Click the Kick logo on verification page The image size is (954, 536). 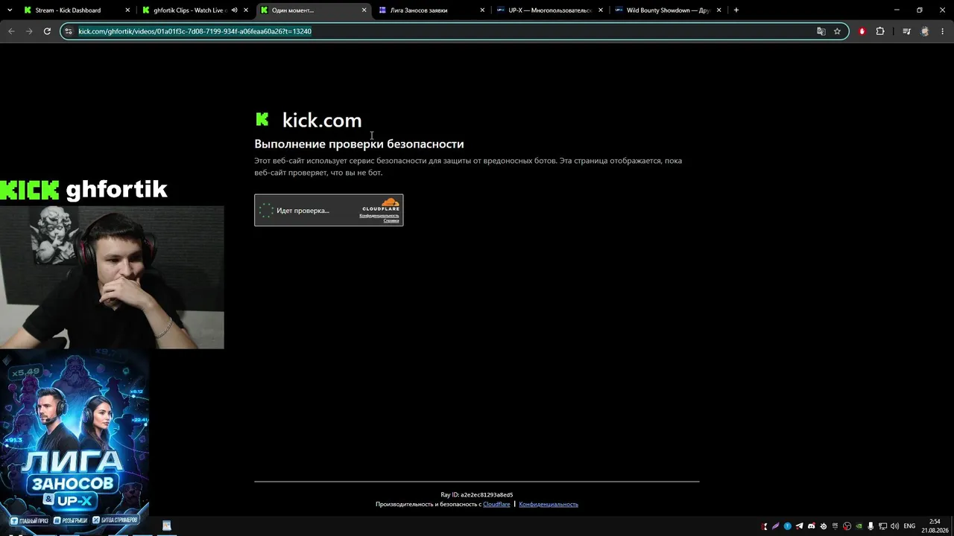[x=262, y=119]
